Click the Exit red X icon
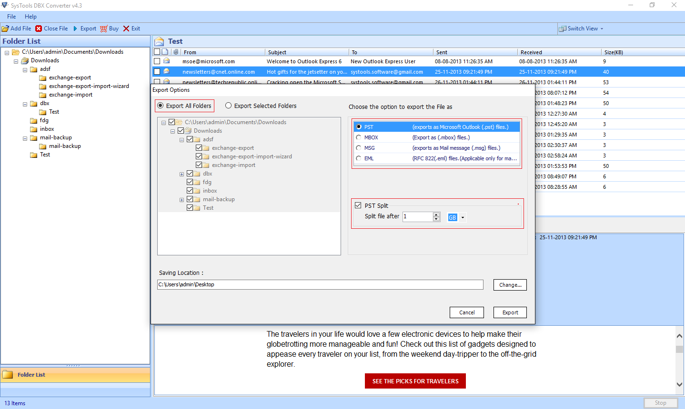685x409 pixels. (x=126, y=29)
